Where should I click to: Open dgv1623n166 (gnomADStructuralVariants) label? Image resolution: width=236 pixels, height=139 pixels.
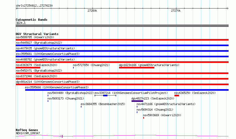pyautogui.click(x=149, y=65)
